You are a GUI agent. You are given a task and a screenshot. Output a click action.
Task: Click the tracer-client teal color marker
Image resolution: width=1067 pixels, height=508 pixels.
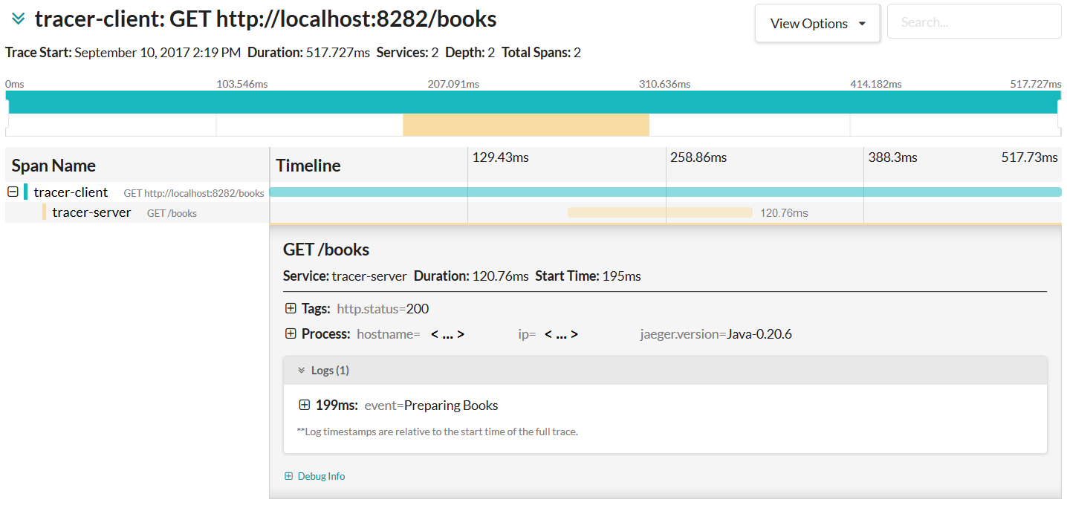click(x=26, y=192)
